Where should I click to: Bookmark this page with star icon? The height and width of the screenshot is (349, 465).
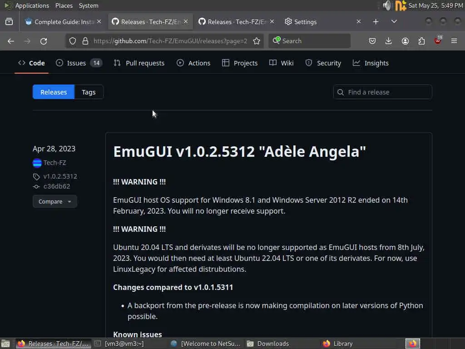[x=257, y=41]
